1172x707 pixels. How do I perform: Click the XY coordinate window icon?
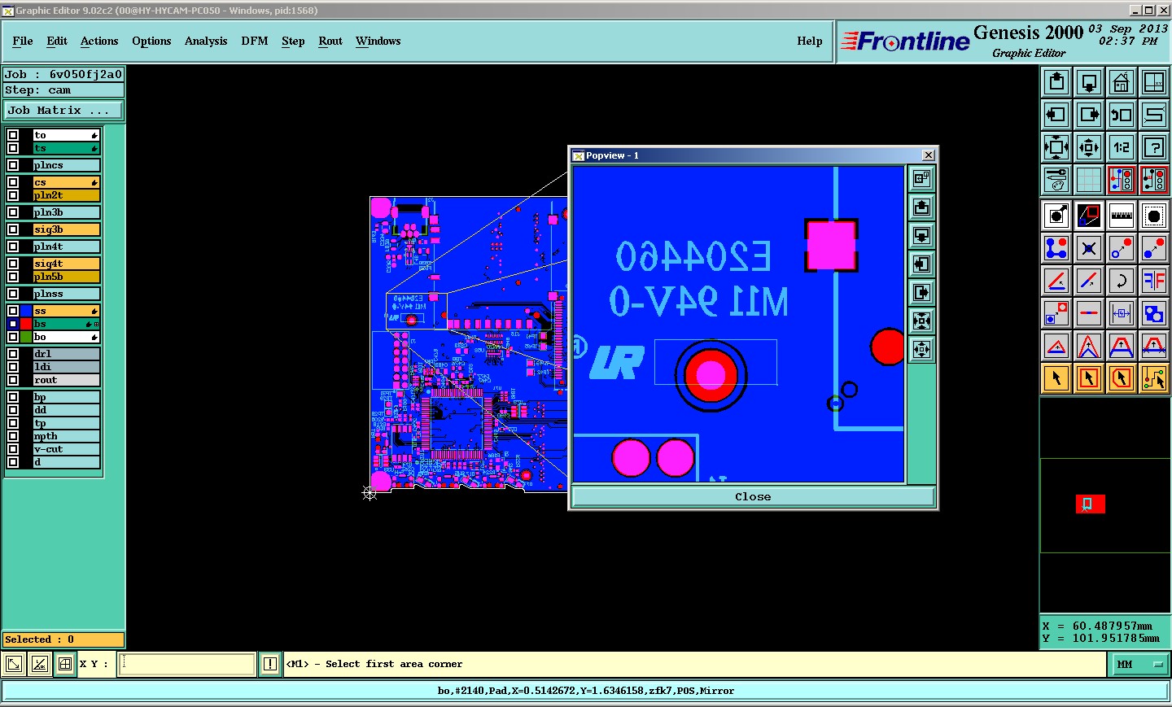[x=1154, y=82]
